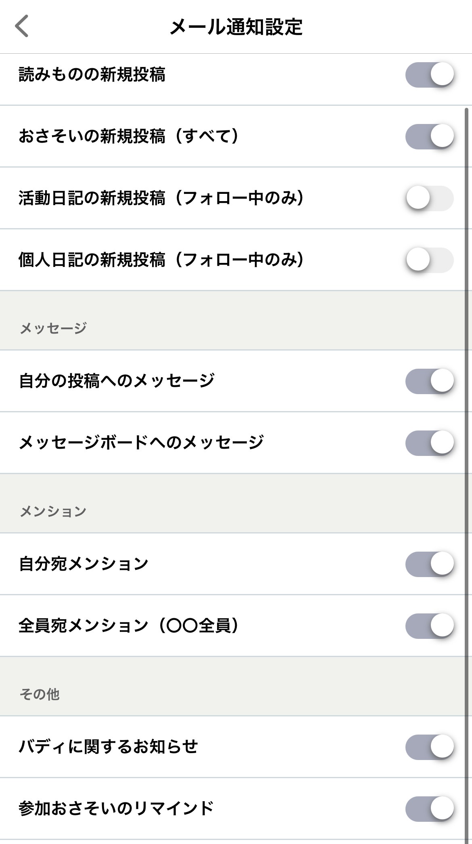The height and width of the screenshot is (844, 472).
Task: Turn off おさそいの新規投稿（すべて） toggle
Action: 429,136
